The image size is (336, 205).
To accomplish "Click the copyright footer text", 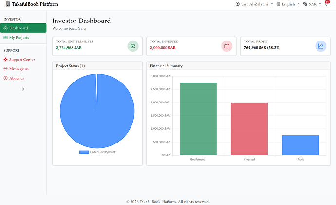I will coord(168,202).
